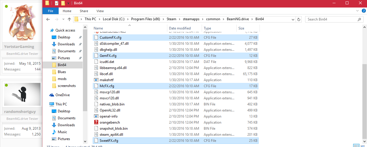Select libcef.dll file
Image resolution: width=367 pixels, height=147 pixels.
[x=176, y=74]
